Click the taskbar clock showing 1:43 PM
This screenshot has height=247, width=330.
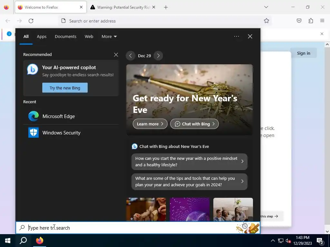click(x=302, y=241)
